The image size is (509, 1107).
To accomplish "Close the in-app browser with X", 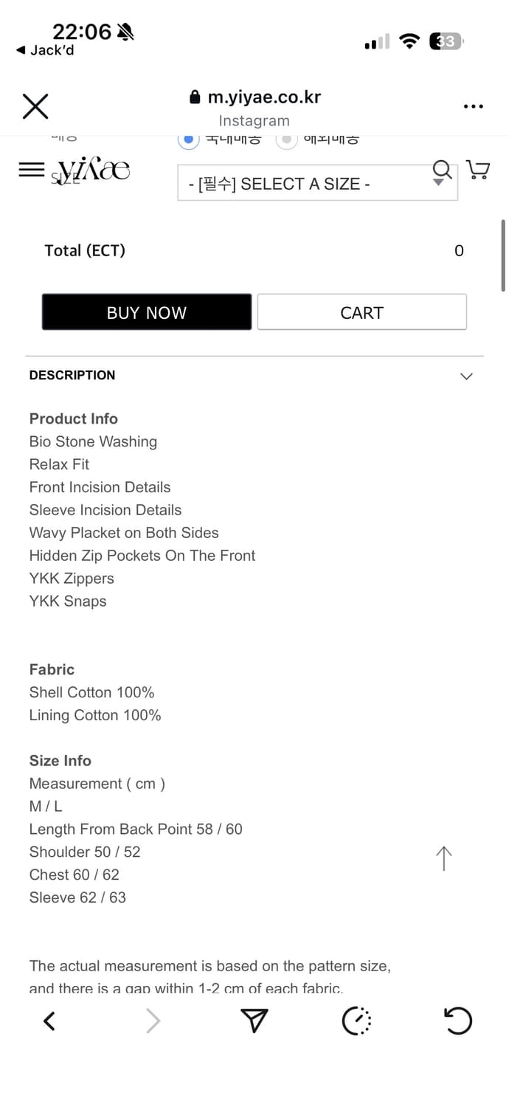I will [35, 106].
